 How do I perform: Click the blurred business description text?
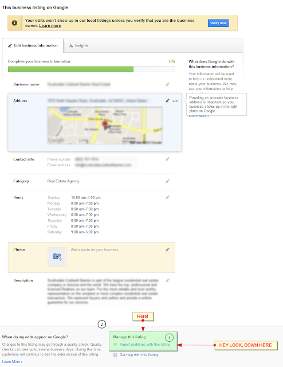click(x=103, y=291)
